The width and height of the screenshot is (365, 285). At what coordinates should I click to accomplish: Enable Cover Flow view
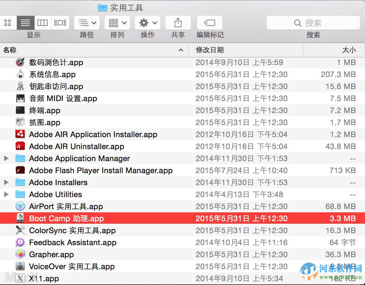click(x=60, y=22)
